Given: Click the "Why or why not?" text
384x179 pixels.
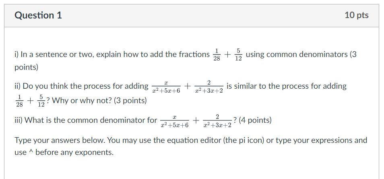Looking at the screenshot, I should (x=82, y=100).
